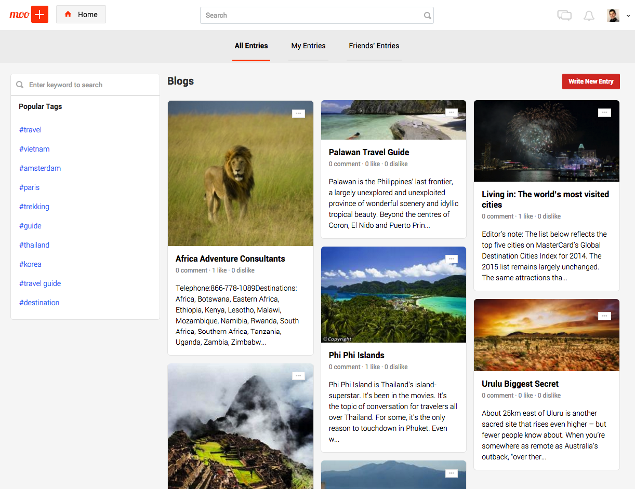Open options menu on world's most visited cities card
Viewport: 635px width, 489px height.
[604, 112]
